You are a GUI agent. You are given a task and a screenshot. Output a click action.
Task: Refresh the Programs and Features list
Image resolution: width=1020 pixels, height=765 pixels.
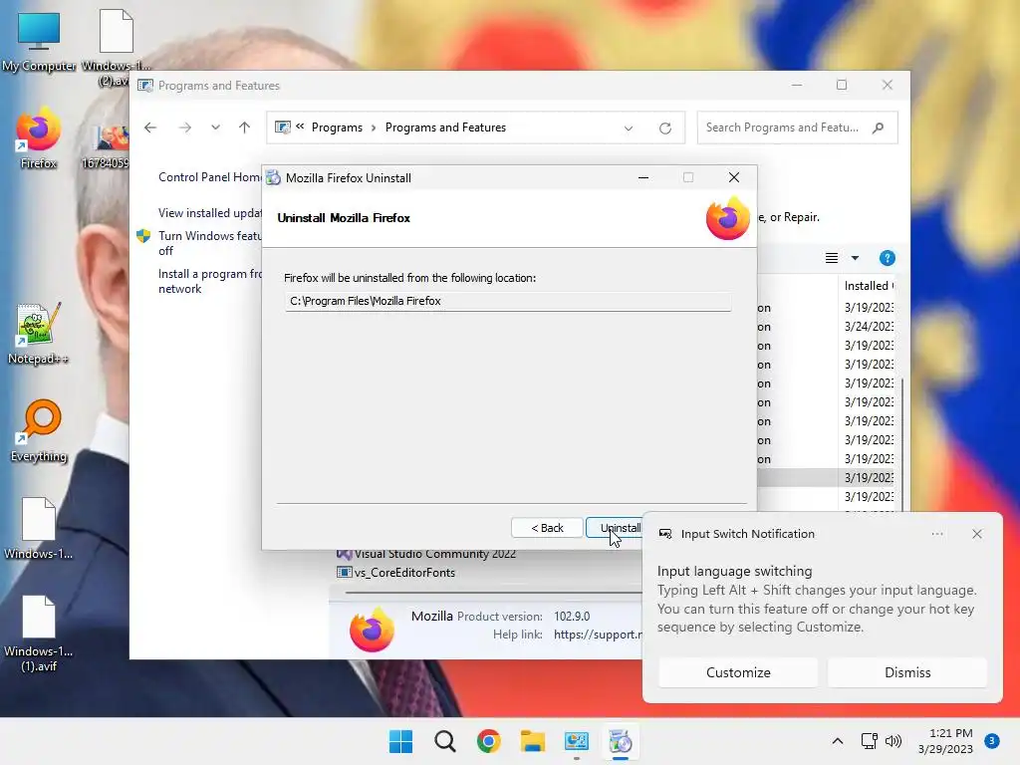click(664, 127)
